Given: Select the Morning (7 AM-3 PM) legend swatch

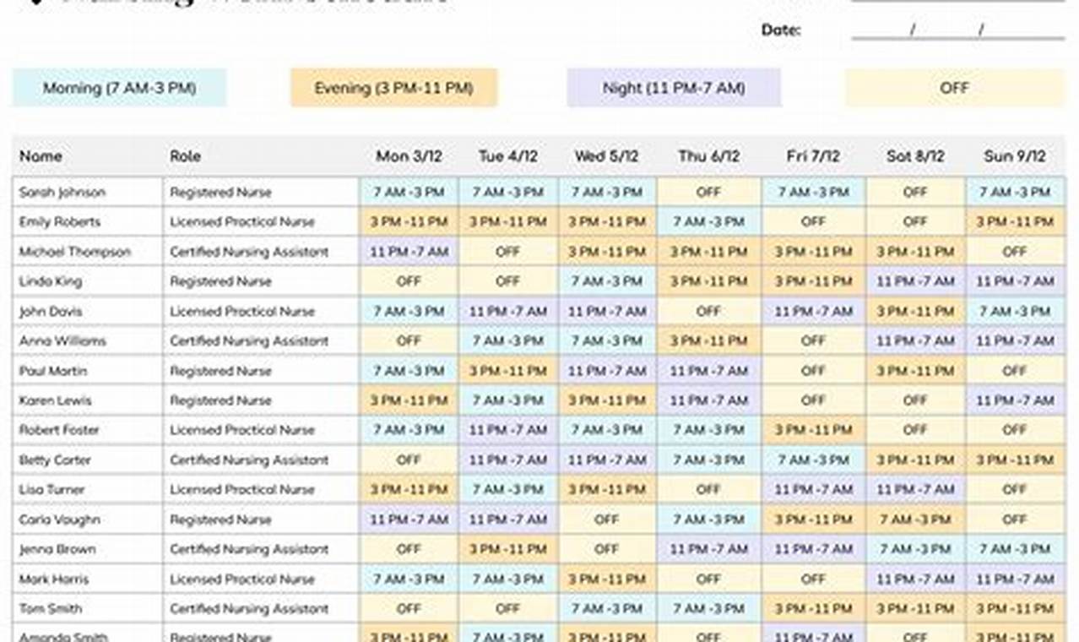Looking at the screenshot, I should click(x=117, y=87).
